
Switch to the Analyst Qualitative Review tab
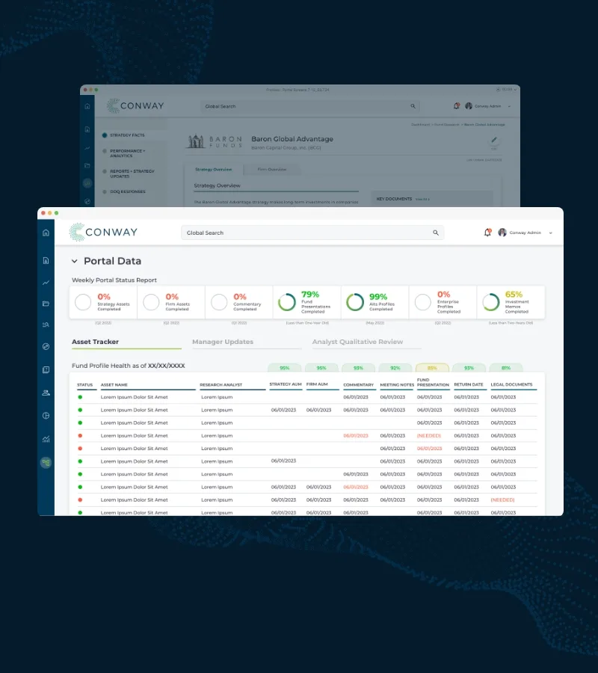pos(357,342)
